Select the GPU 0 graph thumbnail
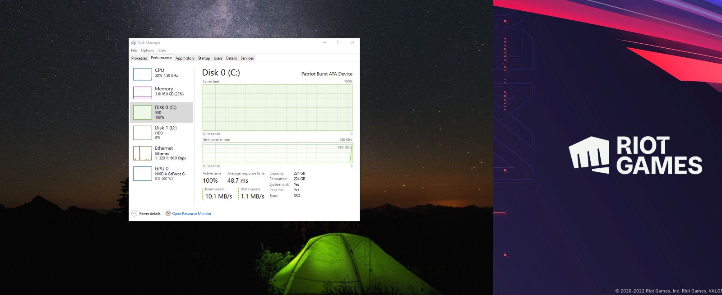Viewport: 722px width, 295px height. click(142, 174)
